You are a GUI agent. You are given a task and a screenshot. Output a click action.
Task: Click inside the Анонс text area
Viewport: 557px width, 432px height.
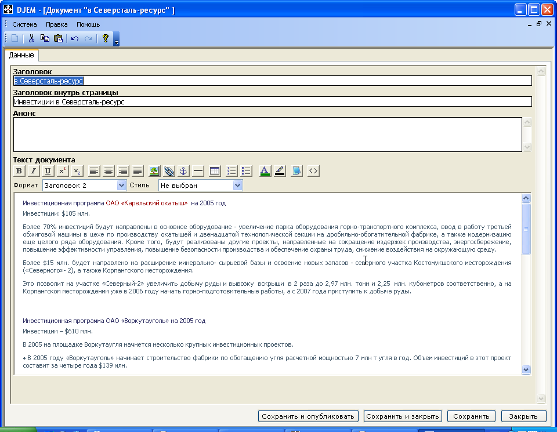[267, 135]
